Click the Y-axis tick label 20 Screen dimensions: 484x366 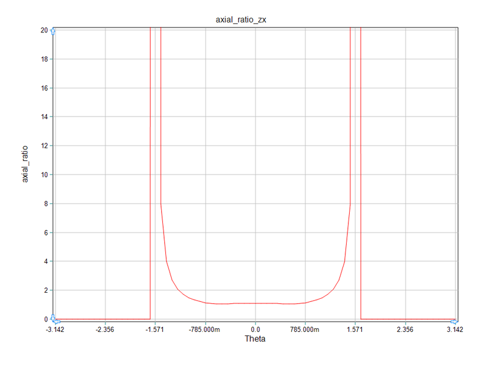[45, 30]
